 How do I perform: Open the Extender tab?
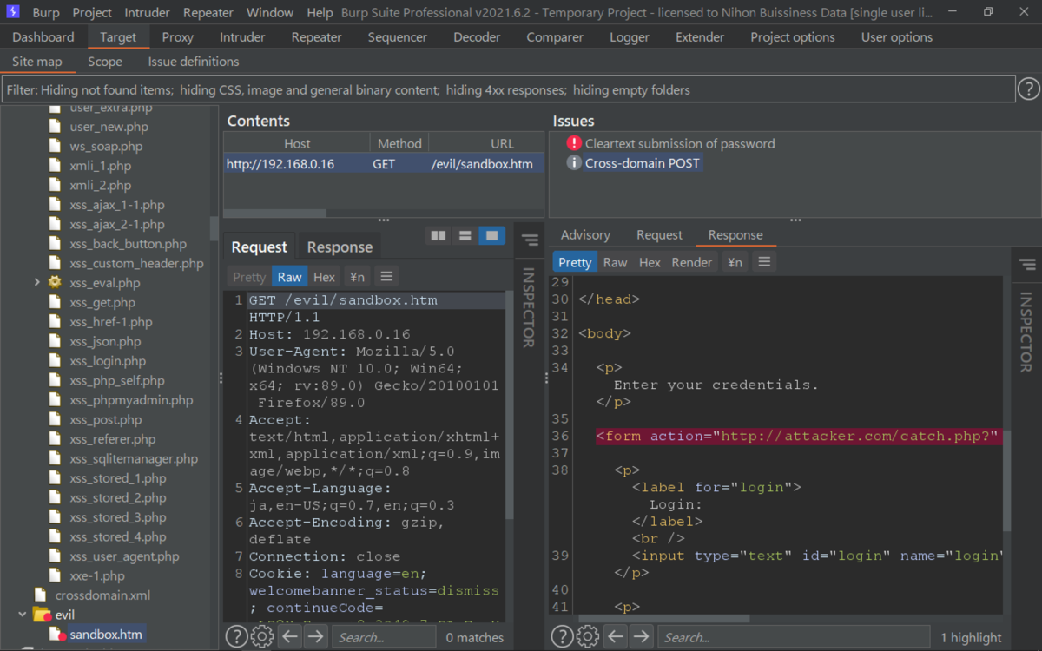(x=700, y=37)
